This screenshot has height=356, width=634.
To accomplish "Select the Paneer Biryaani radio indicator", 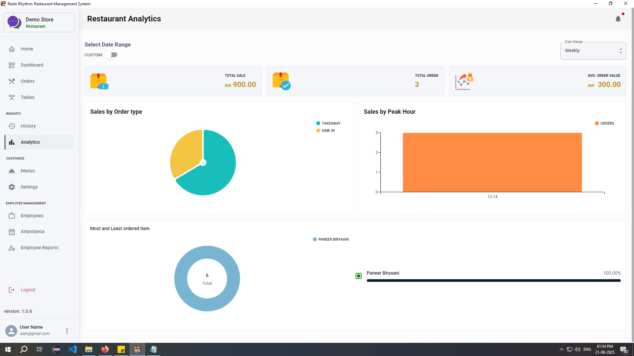I will [x=359, y=276].
